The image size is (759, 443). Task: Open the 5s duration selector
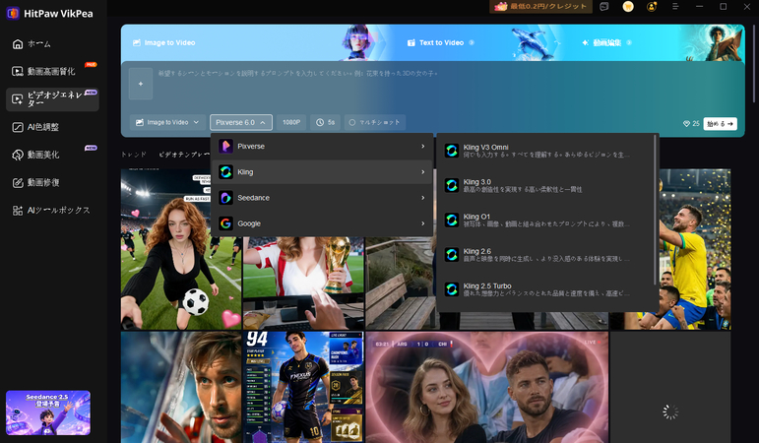click(325, 122)
